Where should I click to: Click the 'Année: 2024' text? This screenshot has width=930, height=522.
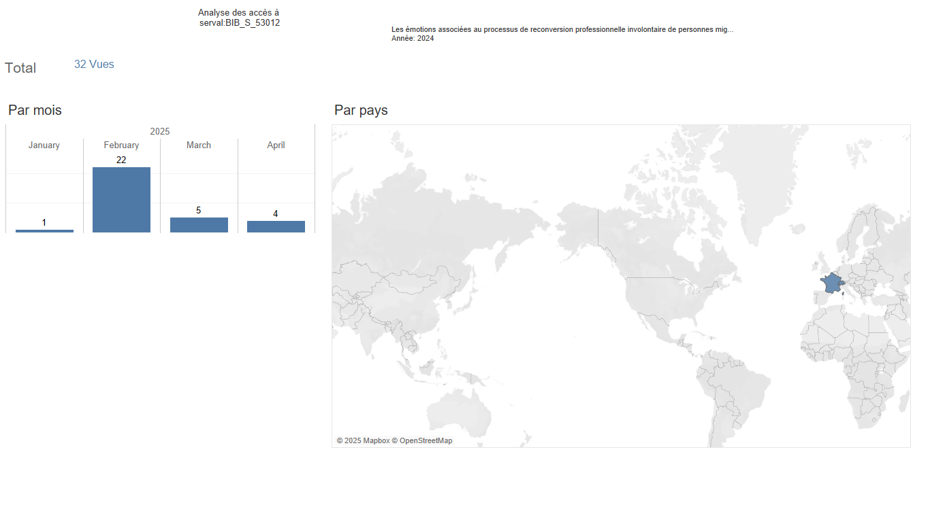413,39
